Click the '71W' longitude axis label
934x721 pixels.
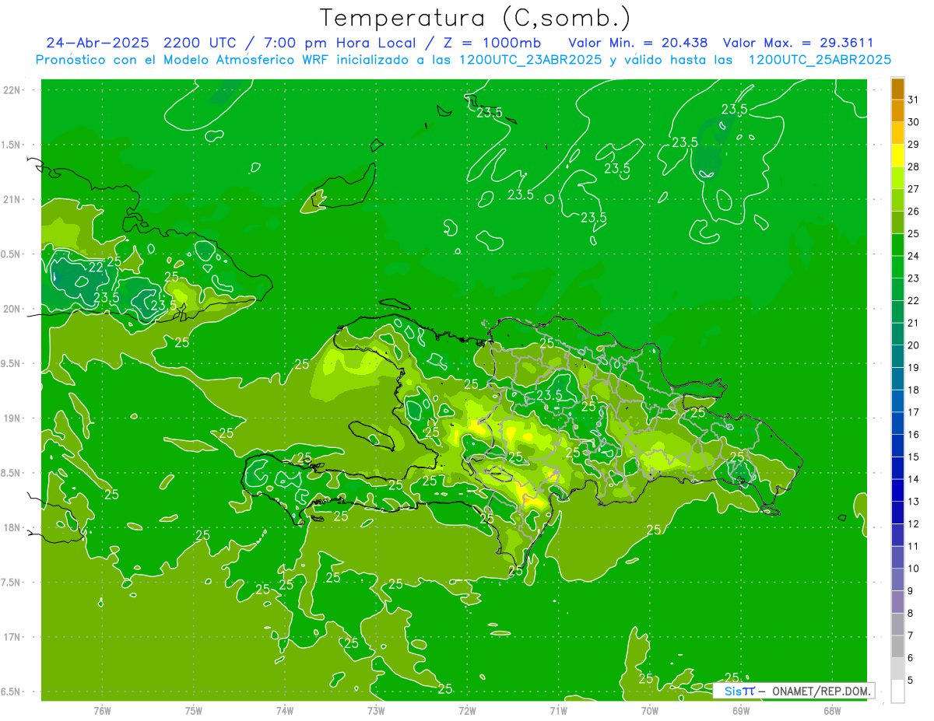[558, 710]
